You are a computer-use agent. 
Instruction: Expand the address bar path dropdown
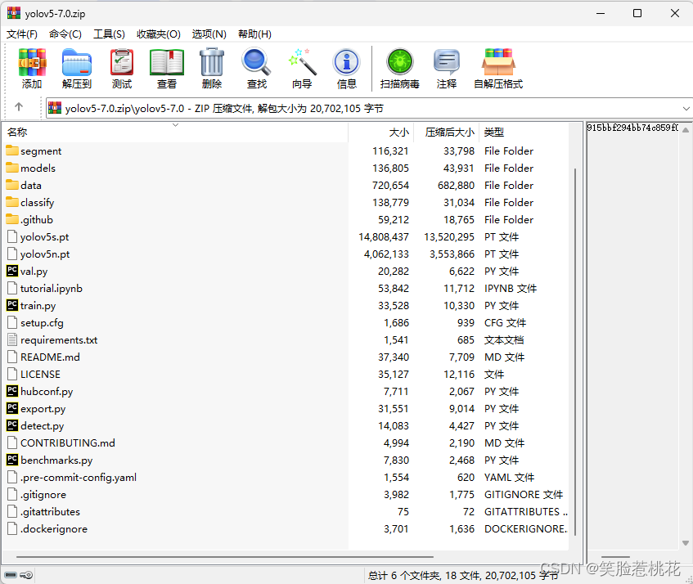(686, 108)
